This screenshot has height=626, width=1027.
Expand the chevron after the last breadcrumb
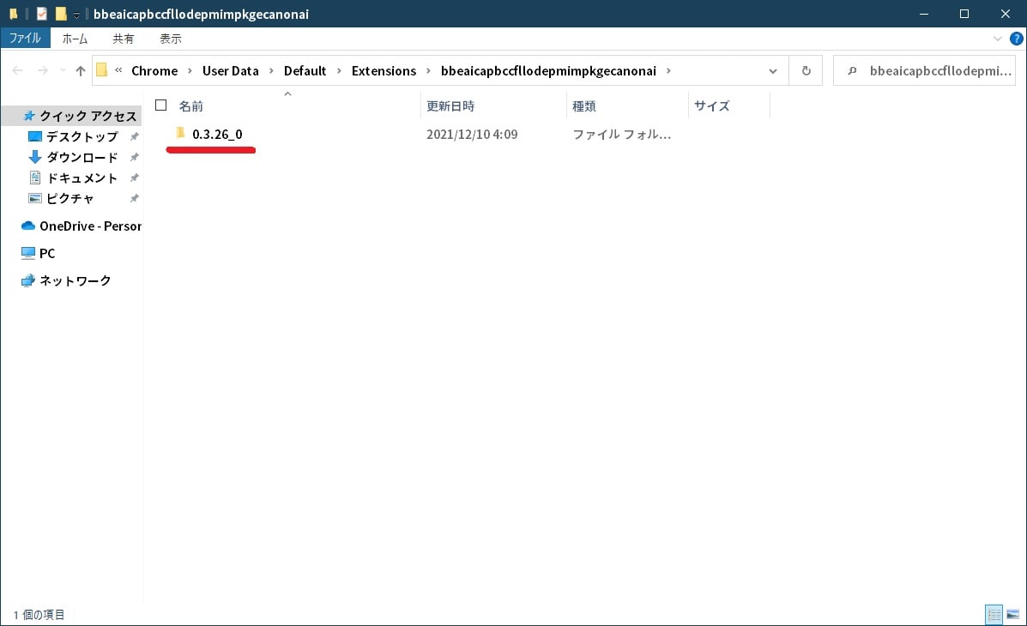click(x=668, y=70)
